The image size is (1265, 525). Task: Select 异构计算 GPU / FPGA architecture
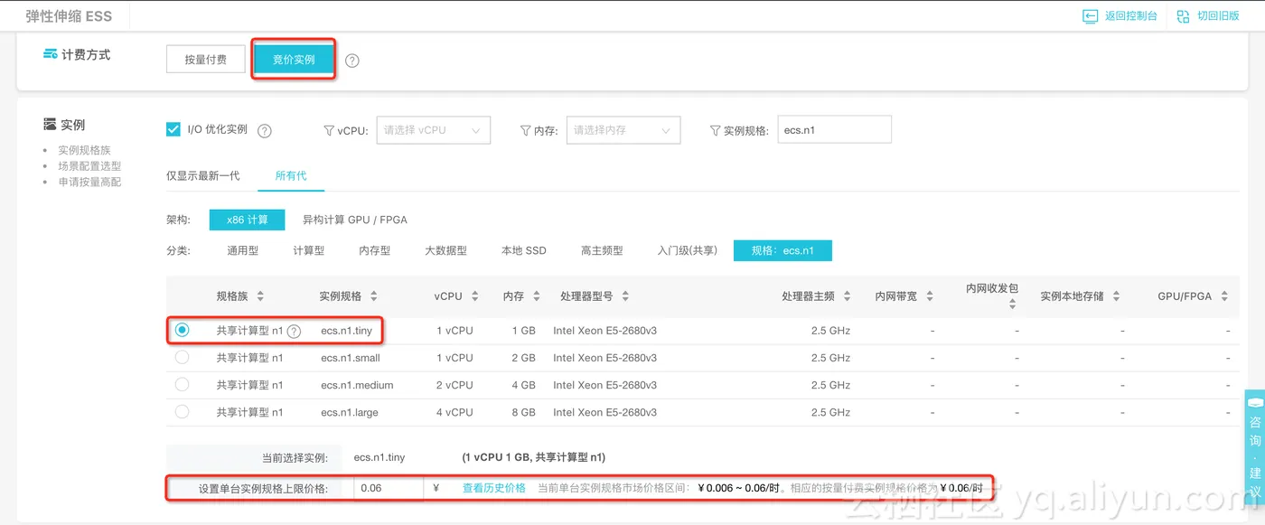click(355, 220)
